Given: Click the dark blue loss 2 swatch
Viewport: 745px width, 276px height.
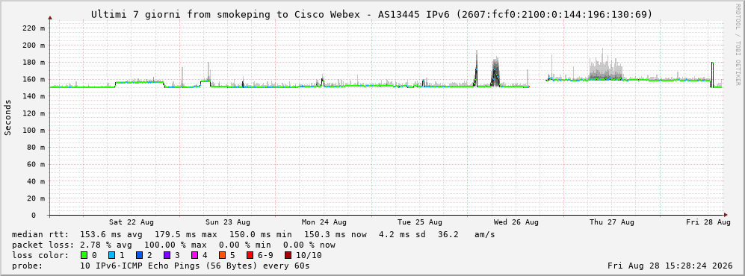Looking at the screenshot, I should click(x=139, y=255).
